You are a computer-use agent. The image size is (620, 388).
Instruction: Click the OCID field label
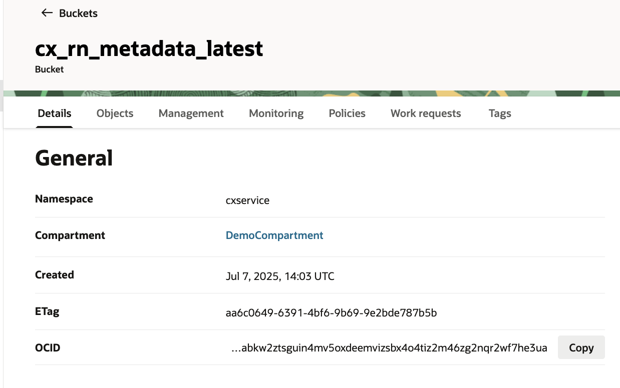(48, 347)
